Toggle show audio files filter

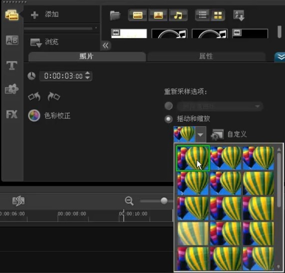coord(178,15)
